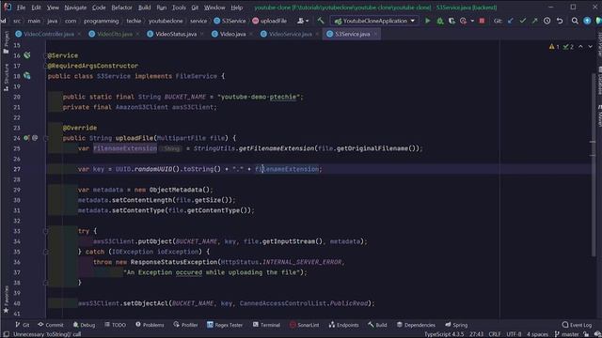Run YoutubeCloneApplication with the green play icon
The width and height of the screenshot is (602, 338).
coord(428,21)
